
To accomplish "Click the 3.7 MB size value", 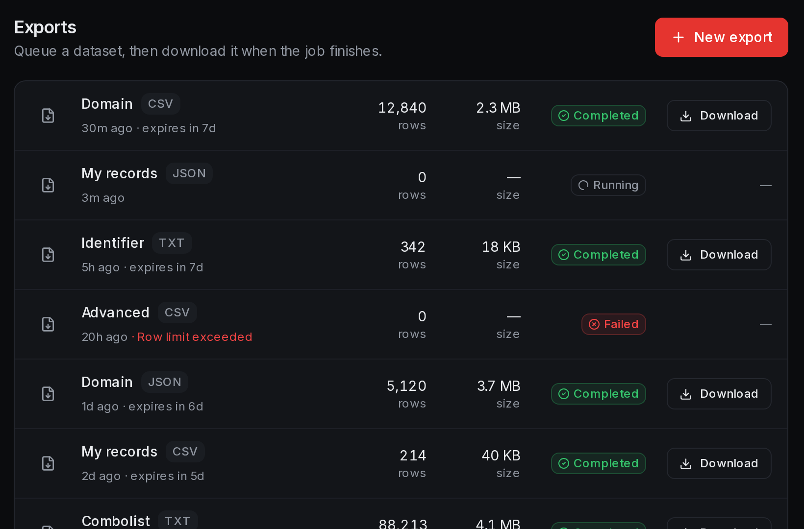I will pos(499,386).
